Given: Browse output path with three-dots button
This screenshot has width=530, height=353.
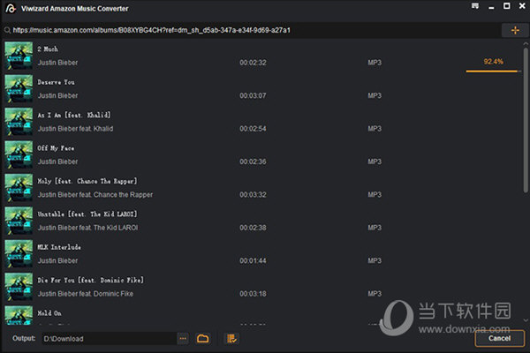Looking at the screenshot, I should [183, 339].
